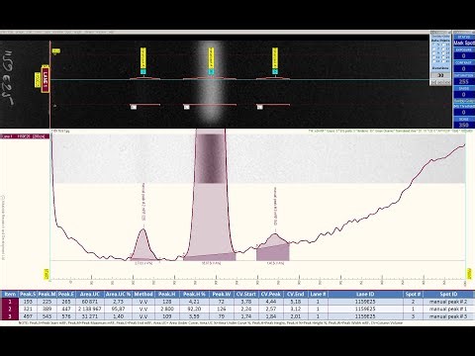This screenshot has width=475, height=356.
Task: Click the '126' Peak.W cell
Action: click(x=222, y=309)
